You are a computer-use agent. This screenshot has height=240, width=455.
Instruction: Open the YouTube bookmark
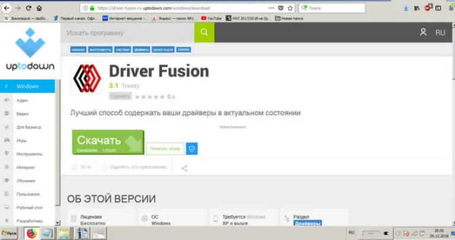point(212,18)
